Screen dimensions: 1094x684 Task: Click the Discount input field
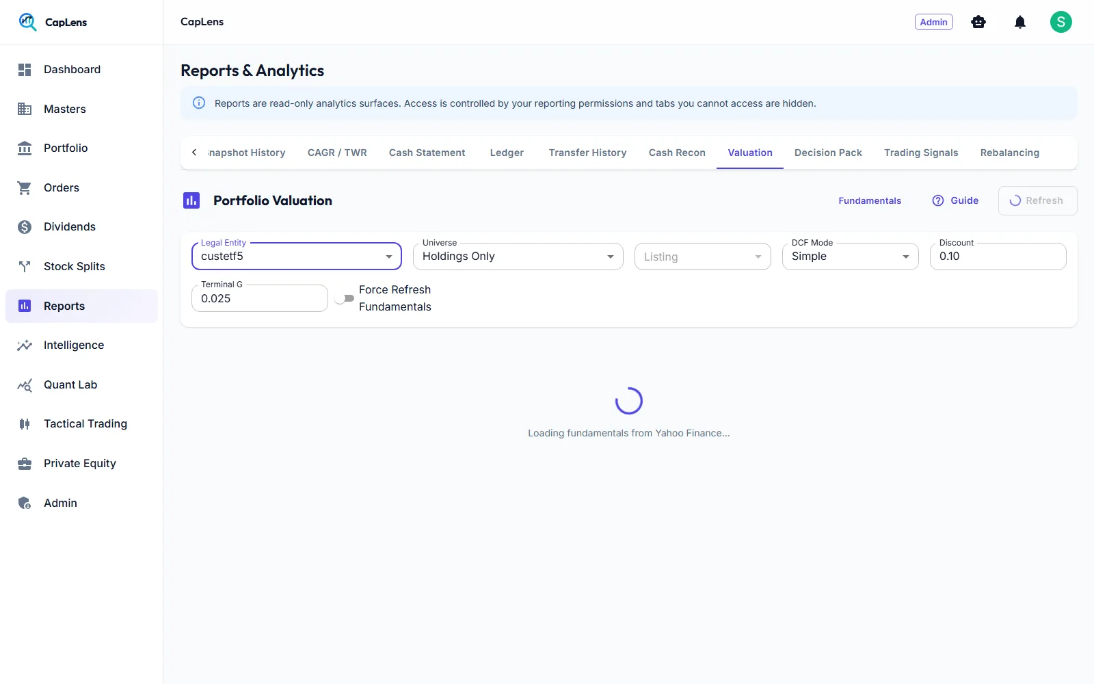(x=998, y=256)
